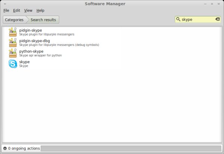Select the skype package name
Viewport: 224px width, 154px height.
[x=24, y=62]
